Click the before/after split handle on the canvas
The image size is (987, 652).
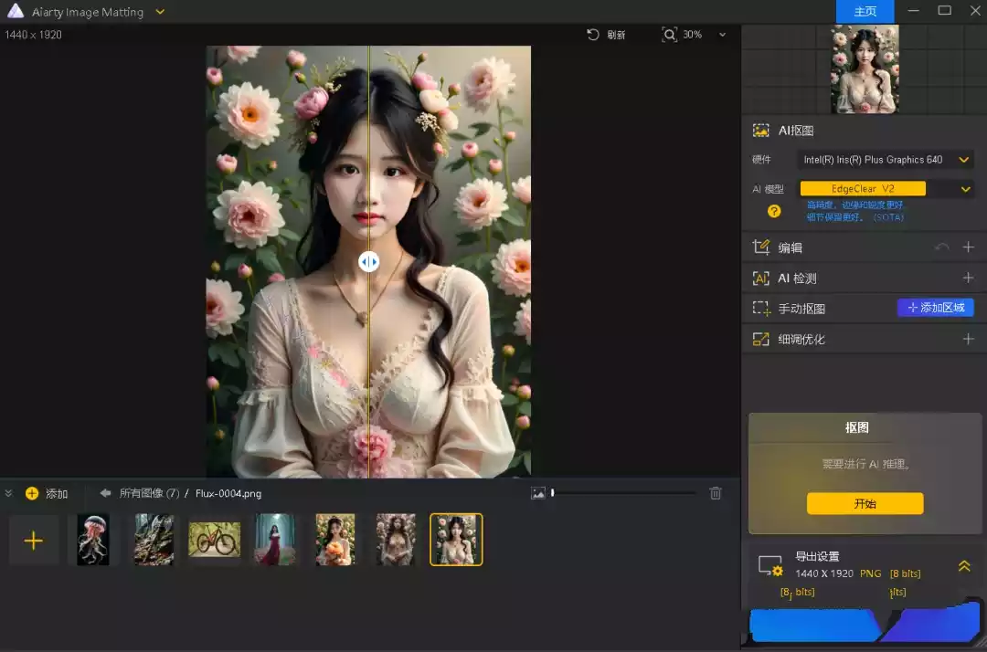pyautogui.click(x=368, y=262)
